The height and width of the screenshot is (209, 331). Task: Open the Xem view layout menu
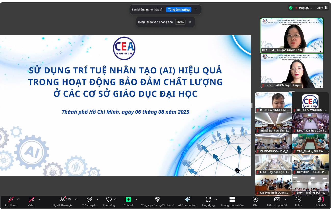pos(322,8)
